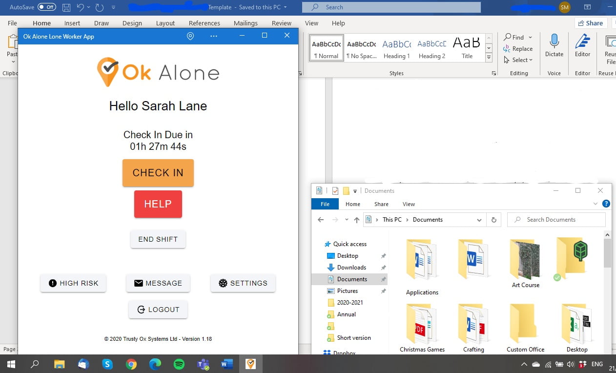
Task: Click the Share button in Word
Action: (590, 23)
